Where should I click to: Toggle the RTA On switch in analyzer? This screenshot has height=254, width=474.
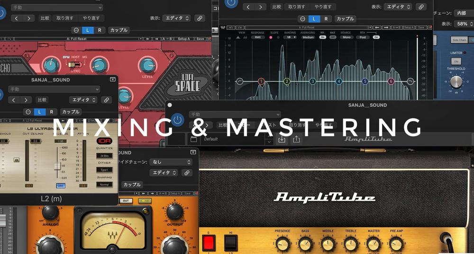tap(376, 37)
